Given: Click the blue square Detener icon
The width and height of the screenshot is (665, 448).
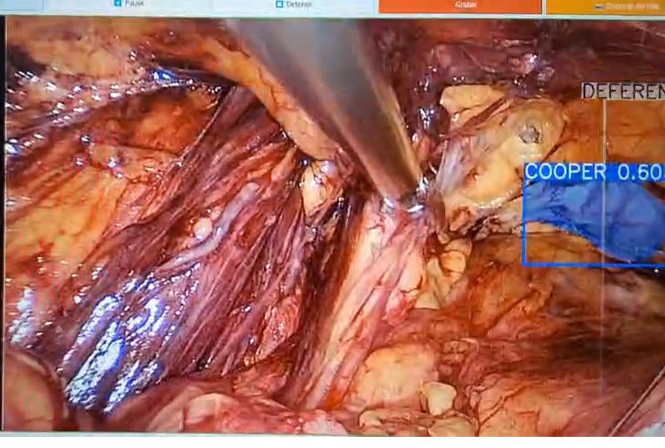Looking at the screenshot, I should [x=280, y=4].
